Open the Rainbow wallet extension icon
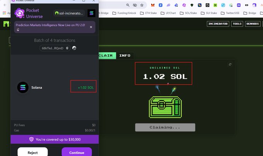 (x=200, y=5)
